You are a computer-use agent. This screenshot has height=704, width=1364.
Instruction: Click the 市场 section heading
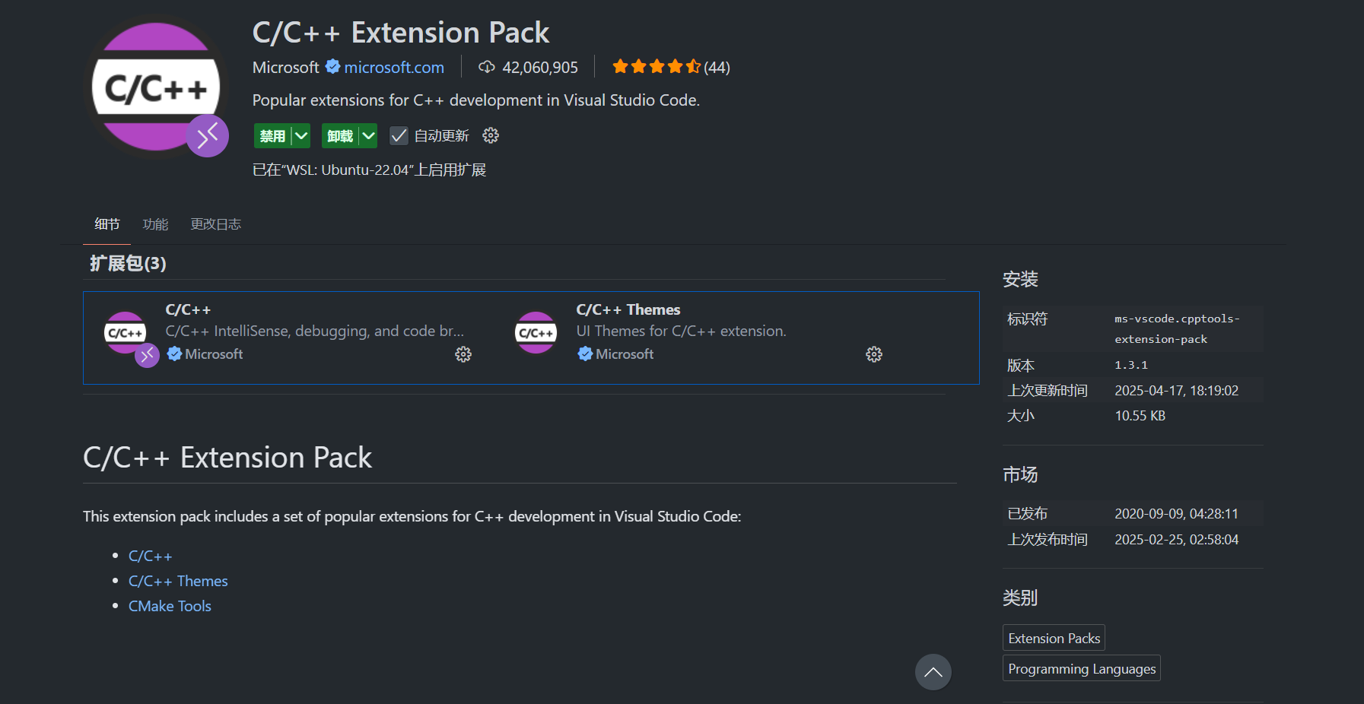[x=1020, y=474]
